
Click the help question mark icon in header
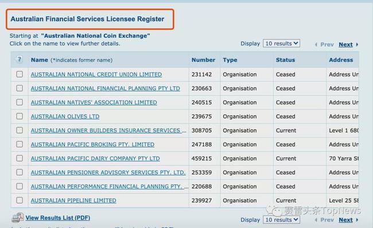click(x=19, y=59)
